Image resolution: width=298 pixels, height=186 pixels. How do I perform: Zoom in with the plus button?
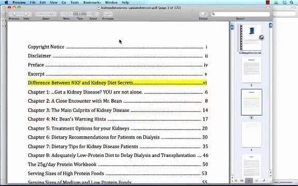pyautogui.click(x=51, y=14)
